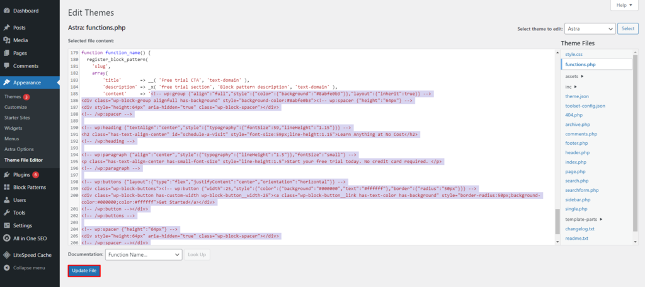Image resolution: width=645 pixels, height=287 pixels.
Task: Go to Astra Options submenu item
Action: point(19,149)
